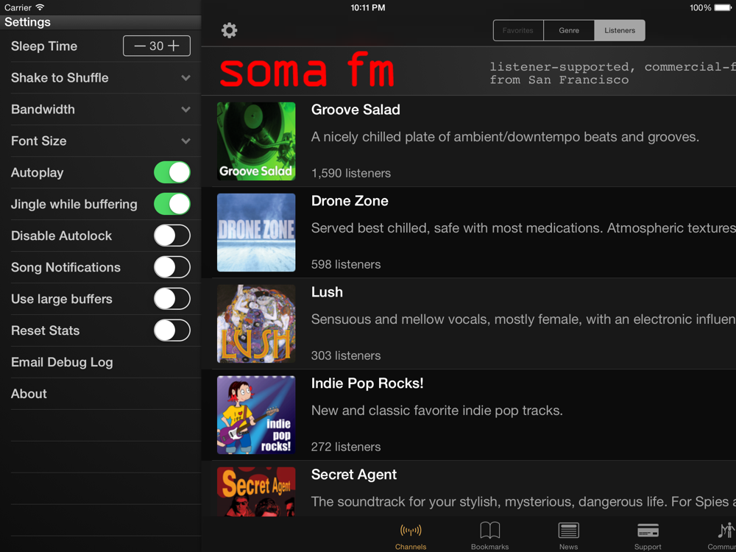736x552 pixels.
Task: Click the Sleep Time label
Action: [x=44, y=46]
